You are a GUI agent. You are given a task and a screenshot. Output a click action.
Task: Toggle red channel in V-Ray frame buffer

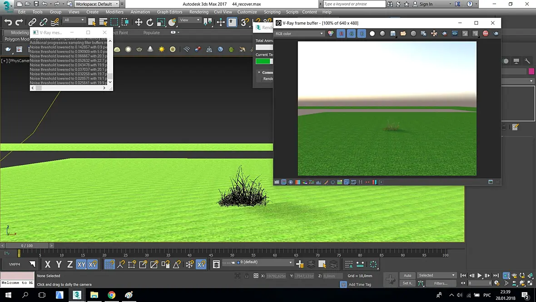(341, 34)
